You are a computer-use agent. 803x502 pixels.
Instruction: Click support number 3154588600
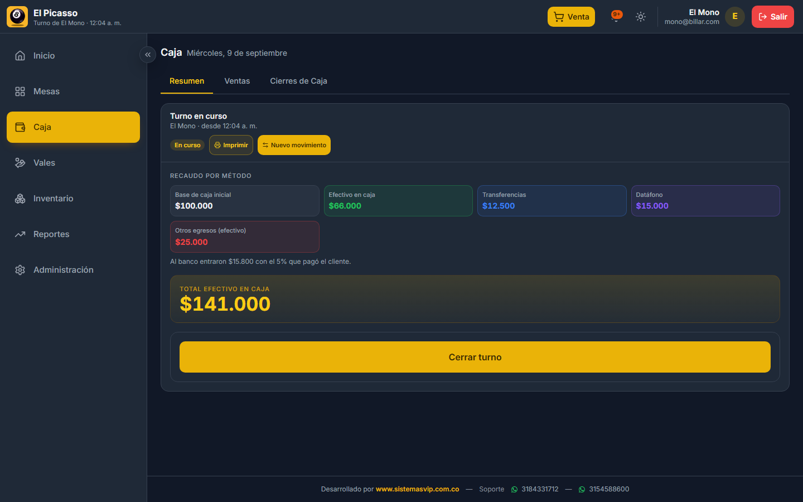pyautogui.click(x=609, y=489)
